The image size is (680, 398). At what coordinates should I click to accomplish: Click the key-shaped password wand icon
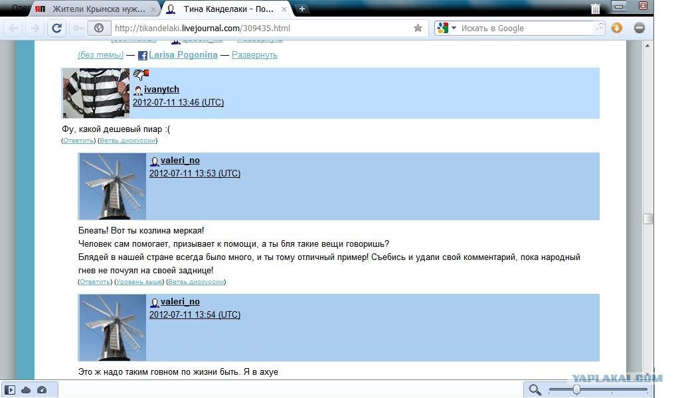[78, 28]
